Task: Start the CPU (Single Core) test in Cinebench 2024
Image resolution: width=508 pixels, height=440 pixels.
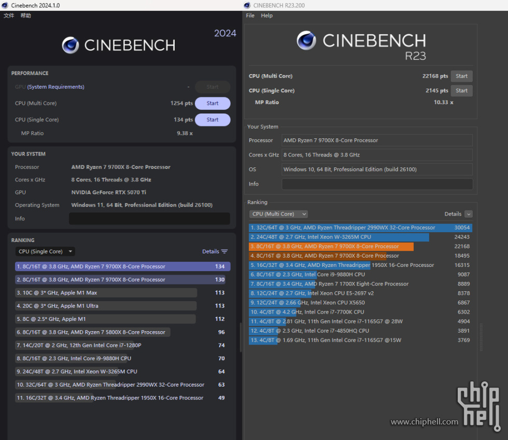Action: pyautogui.click(x=213, y=120)
